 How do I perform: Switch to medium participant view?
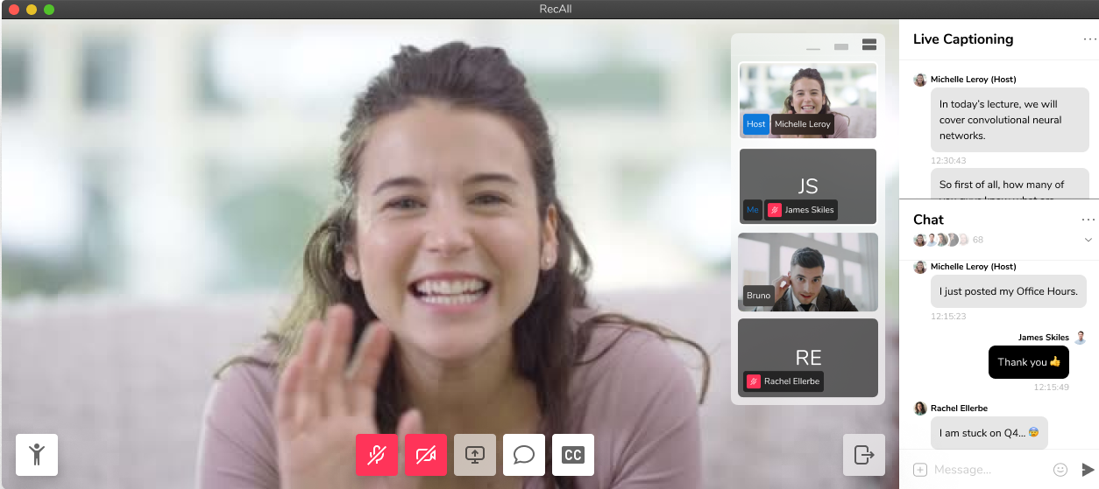tap(841, 46)
